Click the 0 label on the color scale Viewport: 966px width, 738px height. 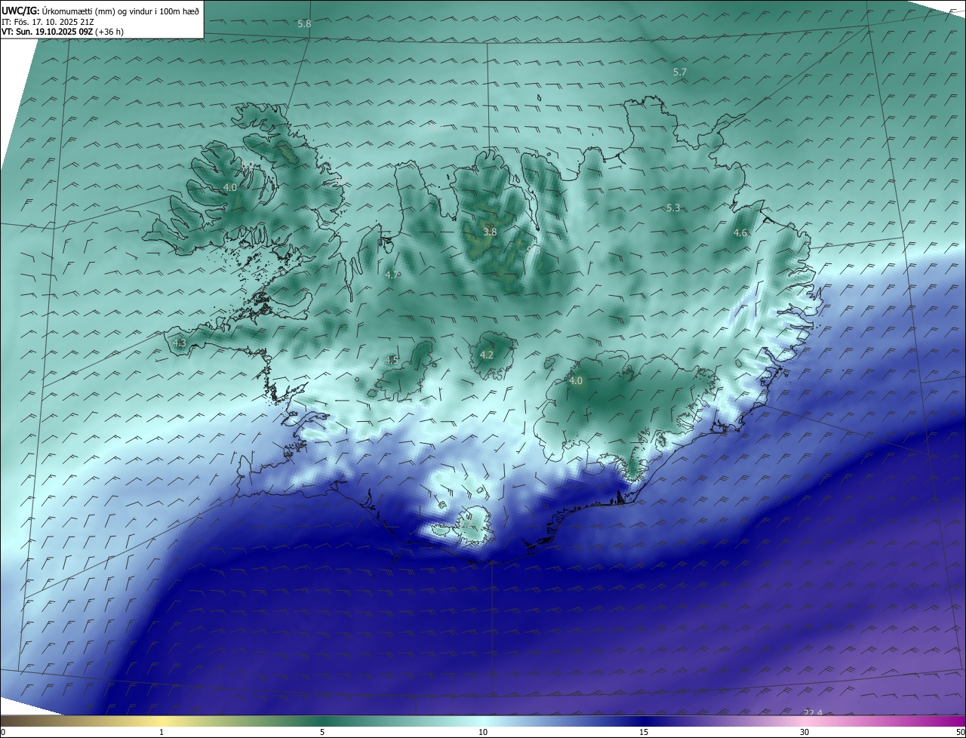[3, 732]
